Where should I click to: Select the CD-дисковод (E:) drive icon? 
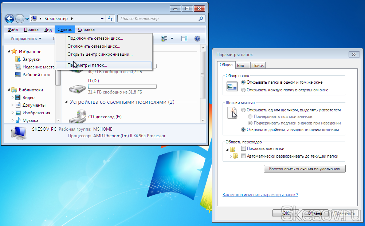click(77, 117)
